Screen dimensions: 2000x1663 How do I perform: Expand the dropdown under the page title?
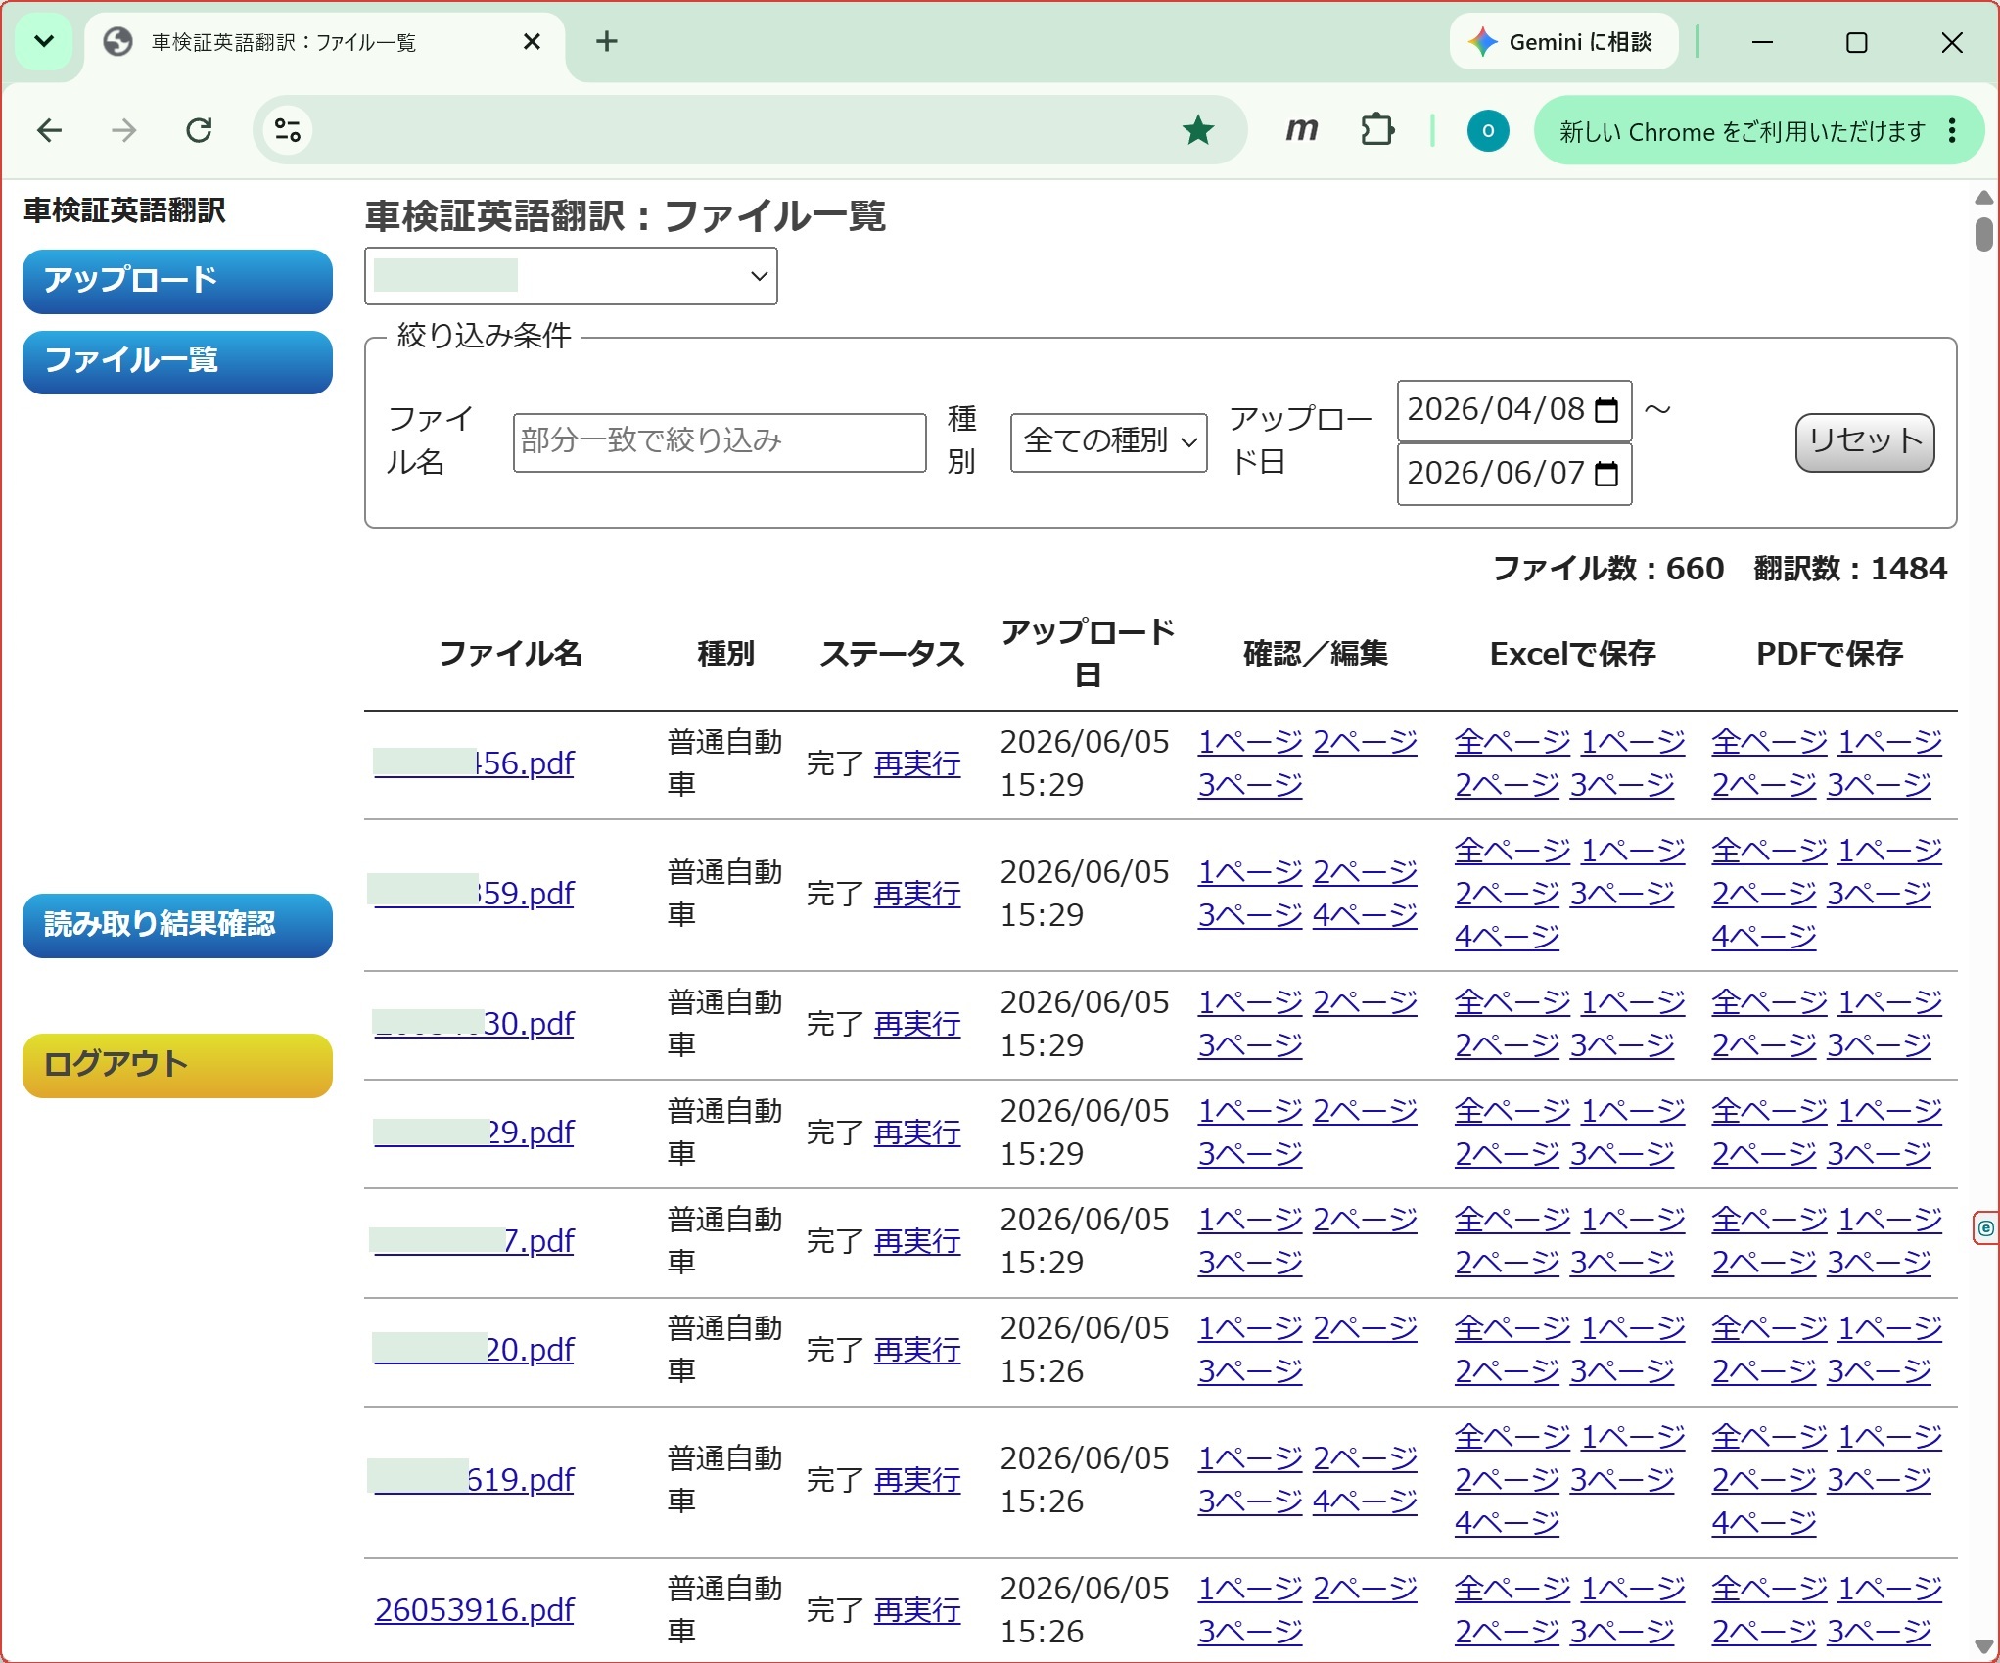point(571,276)
